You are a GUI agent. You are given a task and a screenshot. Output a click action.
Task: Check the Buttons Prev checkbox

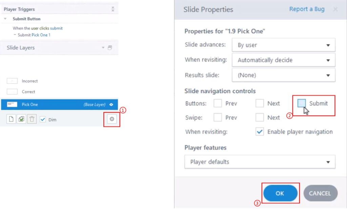click(x=218, y=103)
